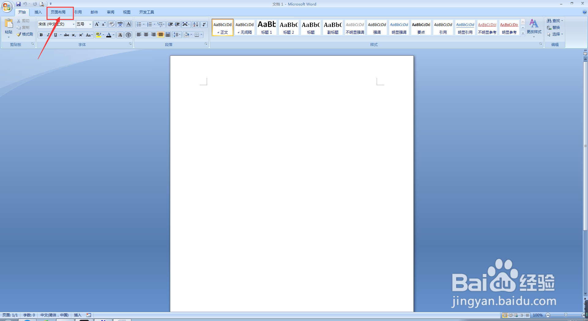Click the Enclose Characters circle icon

[129, 35]
